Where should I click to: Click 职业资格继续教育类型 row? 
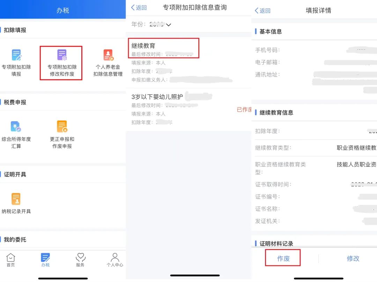(316, 168)
